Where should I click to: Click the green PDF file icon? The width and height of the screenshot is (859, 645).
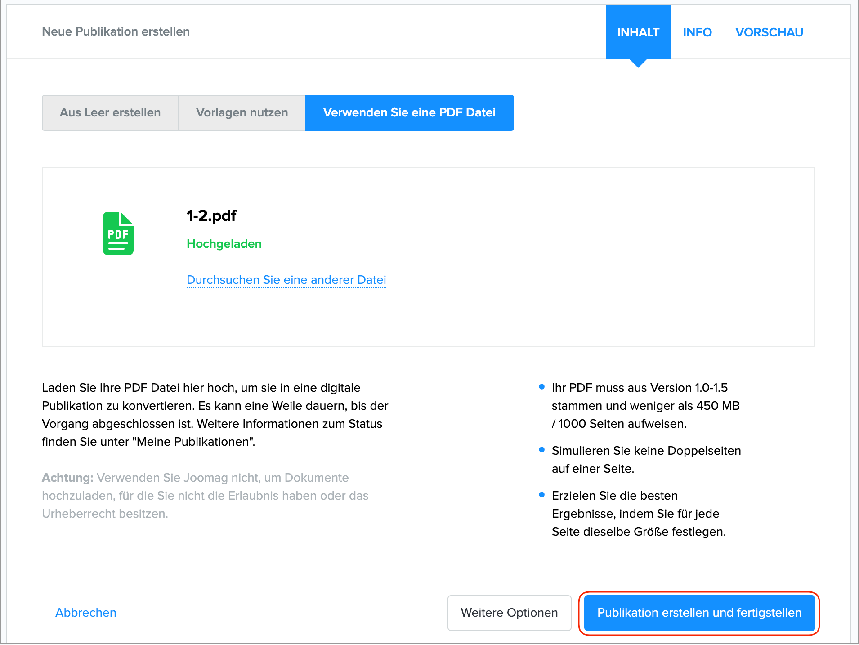click(x=118, y=233)
